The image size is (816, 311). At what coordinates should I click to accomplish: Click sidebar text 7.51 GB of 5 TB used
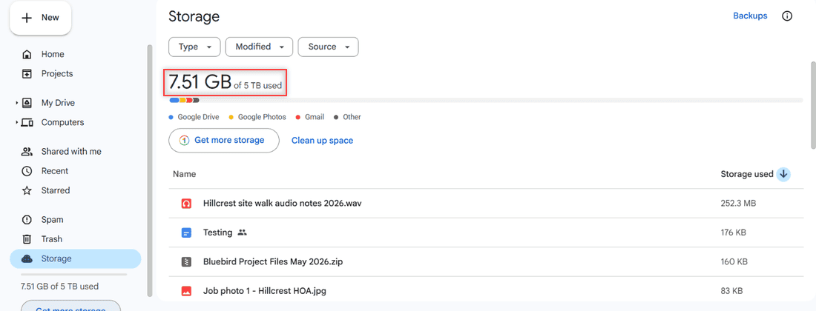coord(59,287)
